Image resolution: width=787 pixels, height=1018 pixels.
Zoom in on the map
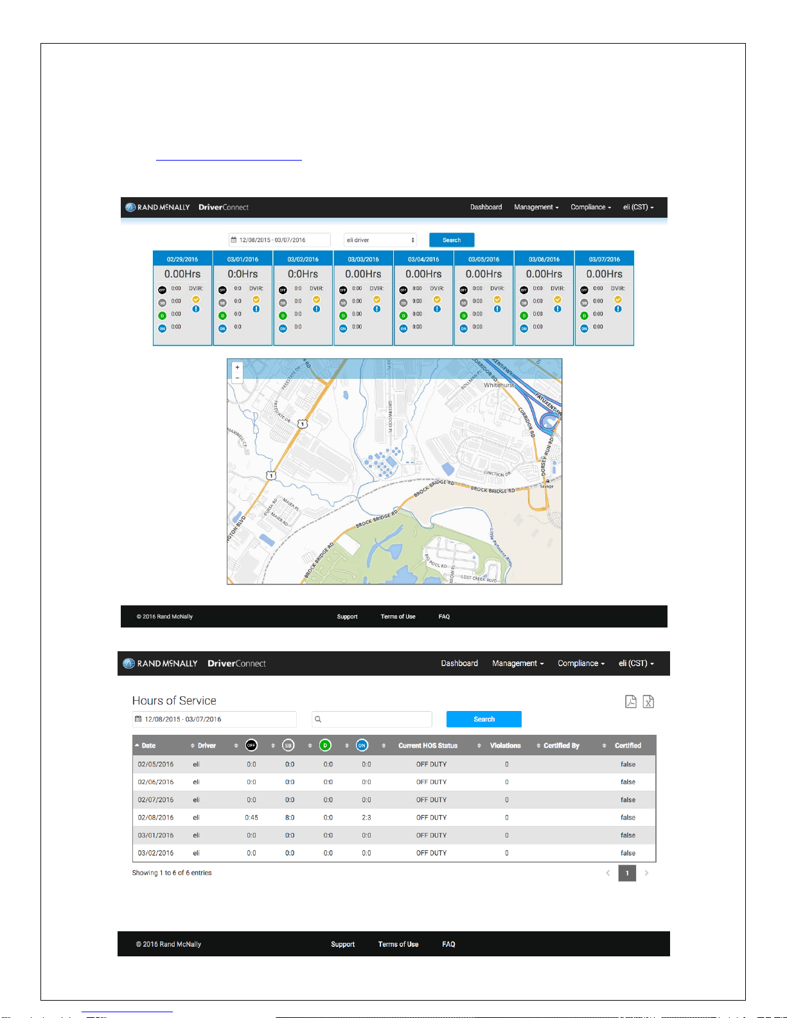click(x=237, y=367)
